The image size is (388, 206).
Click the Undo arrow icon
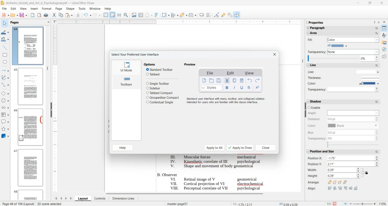pos(86,15)
